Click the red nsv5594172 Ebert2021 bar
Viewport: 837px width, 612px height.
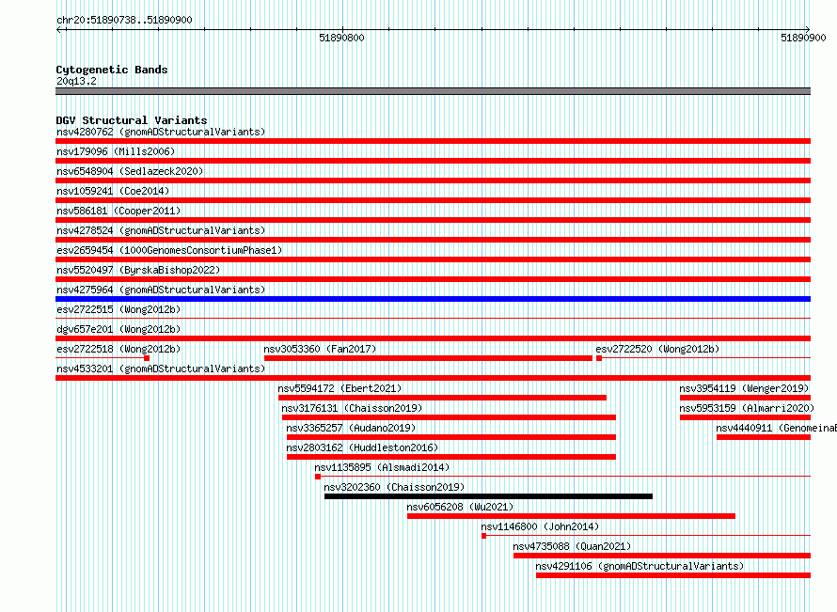coord(442,398)
